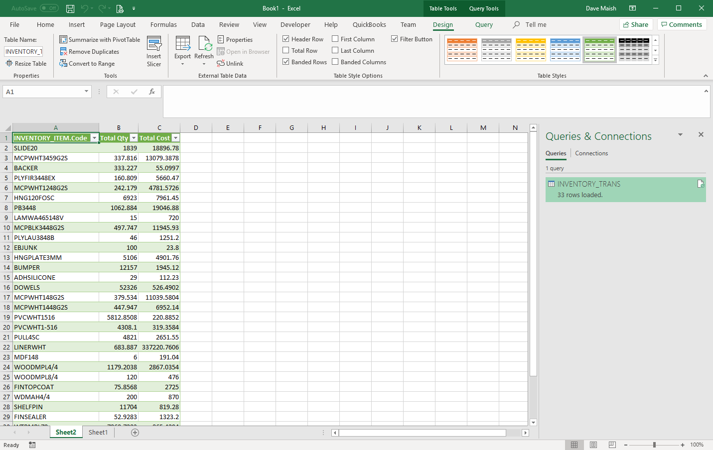Viewport: 713px width, 450px height.
Task: Switch to the Sheet1 worksheet tab
Action: pos(98,432)
